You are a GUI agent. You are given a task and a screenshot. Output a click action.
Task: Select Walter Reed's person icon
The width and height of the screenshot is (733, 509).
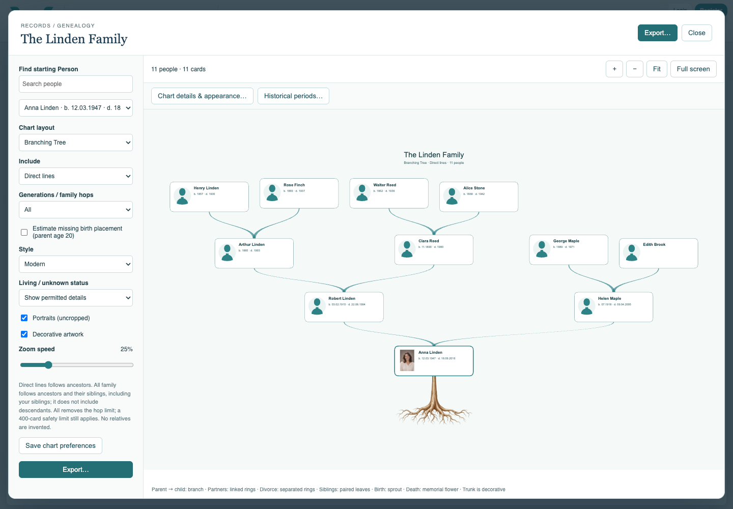(x=362, y=192)
